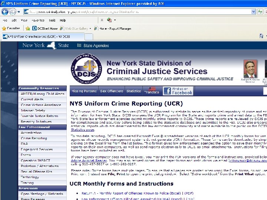267x200 pixels.
Task: Click the toolbar security shield icon
Action: [x=109, y=20]
